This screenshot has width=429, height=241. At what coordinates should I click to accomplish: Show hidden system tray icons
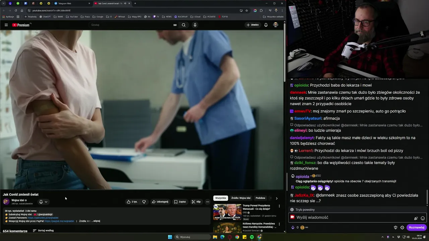[382, 237]
